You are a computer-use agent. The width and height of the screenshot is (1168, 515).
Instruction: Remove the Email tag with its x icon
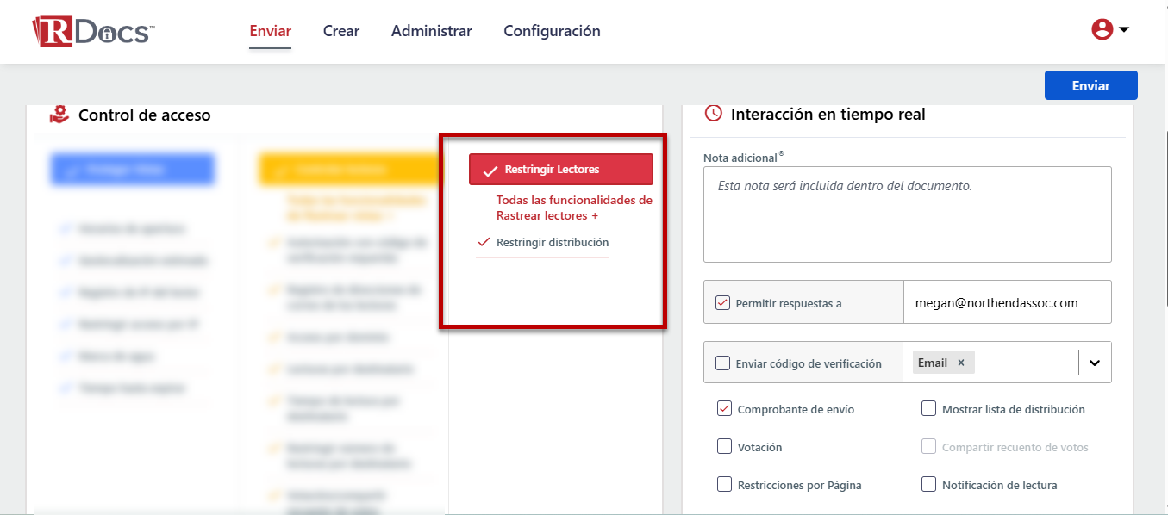pos(960,363)
